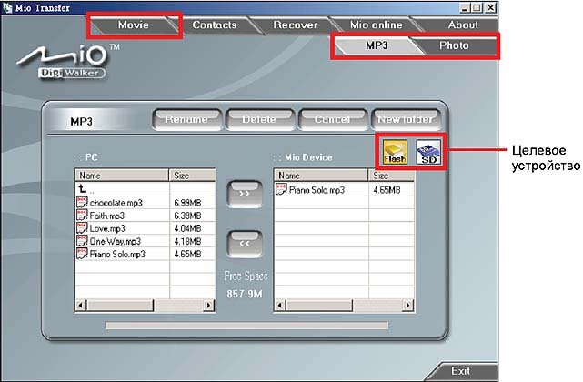Click One Way.mp3 file icon
The height and width of the screenshot is (382, 583).
point(82,241)
